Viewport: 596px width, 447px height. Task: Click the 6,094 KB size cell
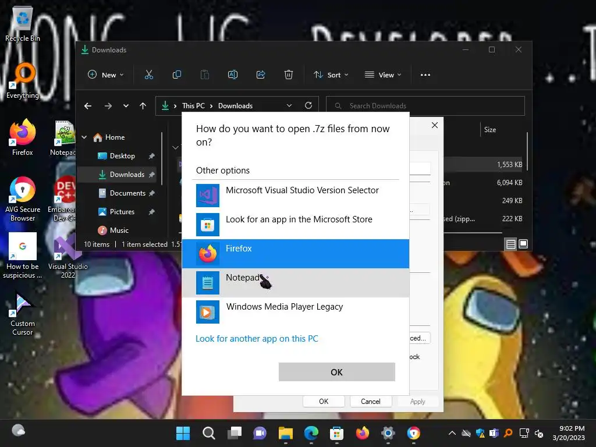pyautogui.click(x=509, y=182)
